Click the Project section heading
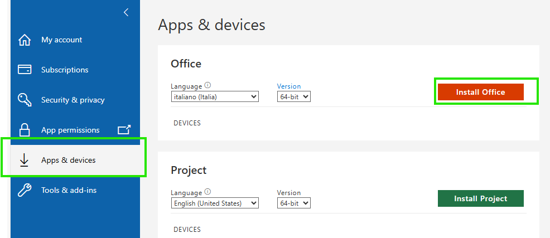Image resolution: width=550 pixels, height=238 pixels. 189,171
